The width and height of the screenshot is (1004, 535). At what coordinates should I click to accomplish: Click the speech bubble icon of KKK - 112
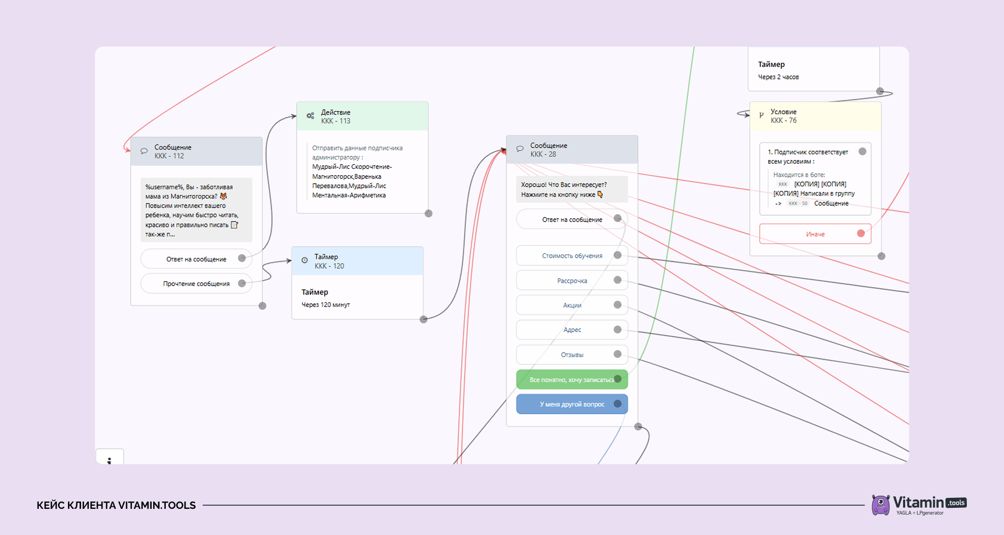(x=144, y=151)
